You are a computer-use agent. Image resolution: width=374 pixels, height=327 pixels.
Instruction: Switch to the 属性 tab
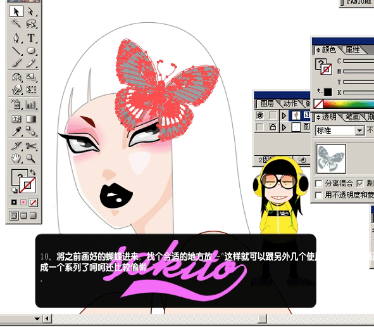click(352, 49)
